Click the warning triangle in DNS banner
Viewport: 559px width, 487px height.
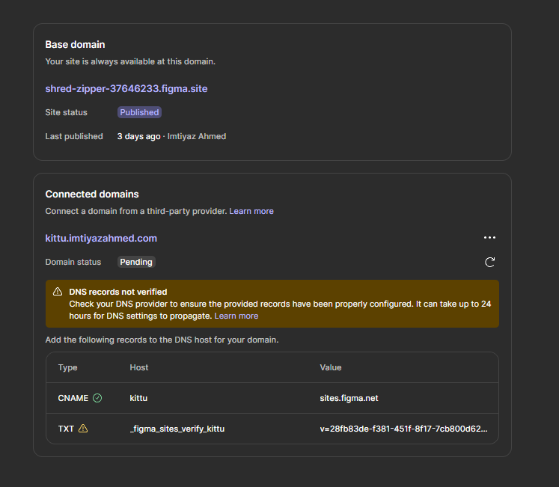tap(58, 292)
